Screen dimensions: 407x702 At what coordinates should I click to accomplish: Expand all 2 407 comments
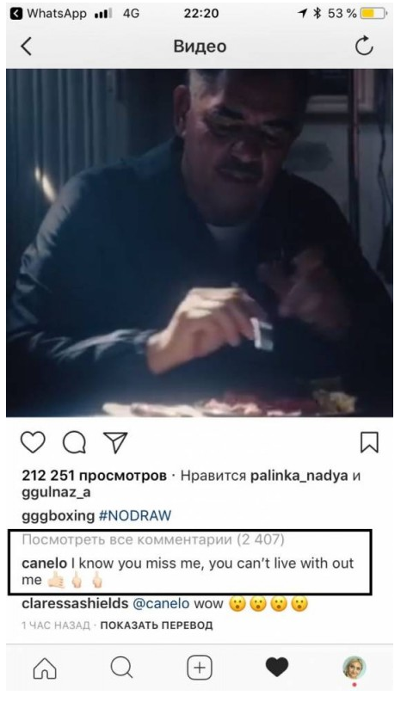153,539
